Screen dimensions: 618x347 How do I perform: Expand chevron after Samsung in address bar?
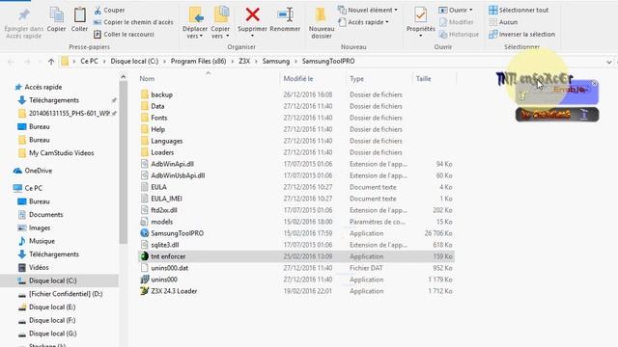coord(296,62)
